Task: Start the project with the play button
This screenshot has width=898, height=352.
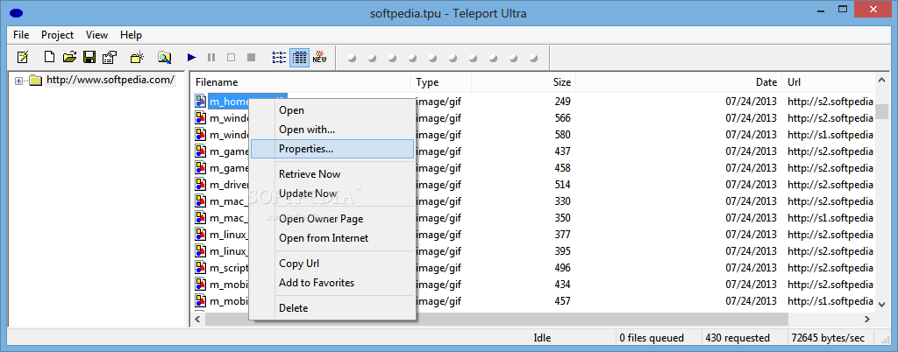Action: (x=192, y=57)
